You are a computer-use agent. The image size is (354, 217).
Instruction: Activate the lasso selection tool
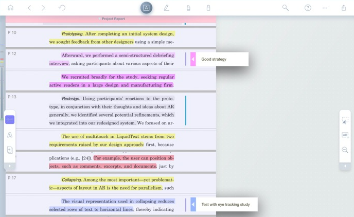tap(345, 120)
